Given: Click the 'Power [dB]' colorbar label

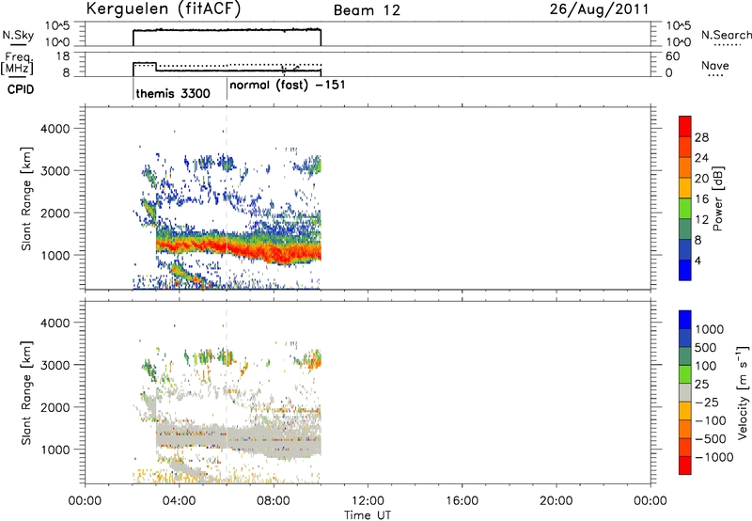Looking at the screenshot, I should [x=718, y=198].
